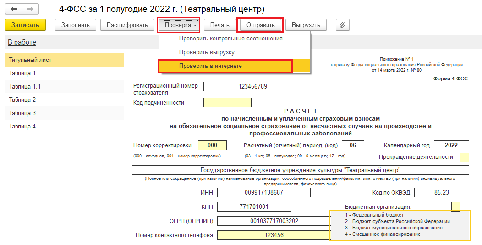Image resolution: width=482 pixels, height=245 pixels.
Task: Click the Расшифровать button
Action: click(x=127, y=25)
